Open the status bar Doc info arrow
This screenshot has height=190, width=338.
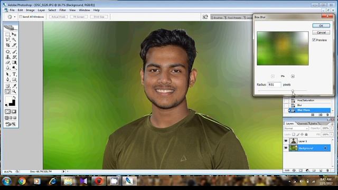[x=63, y=172]
